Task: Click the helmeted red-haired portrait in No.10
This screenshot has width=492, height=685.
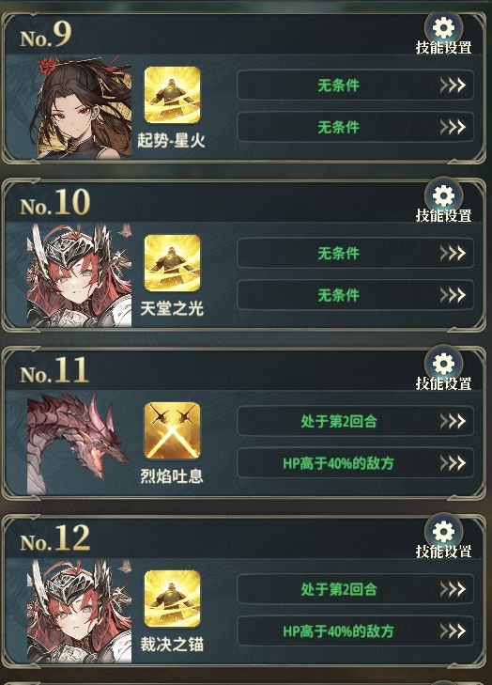Action: point(80,275)
